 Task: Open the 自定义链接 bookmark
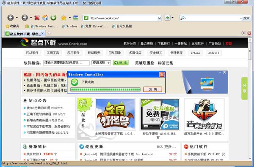pos(122,26)
